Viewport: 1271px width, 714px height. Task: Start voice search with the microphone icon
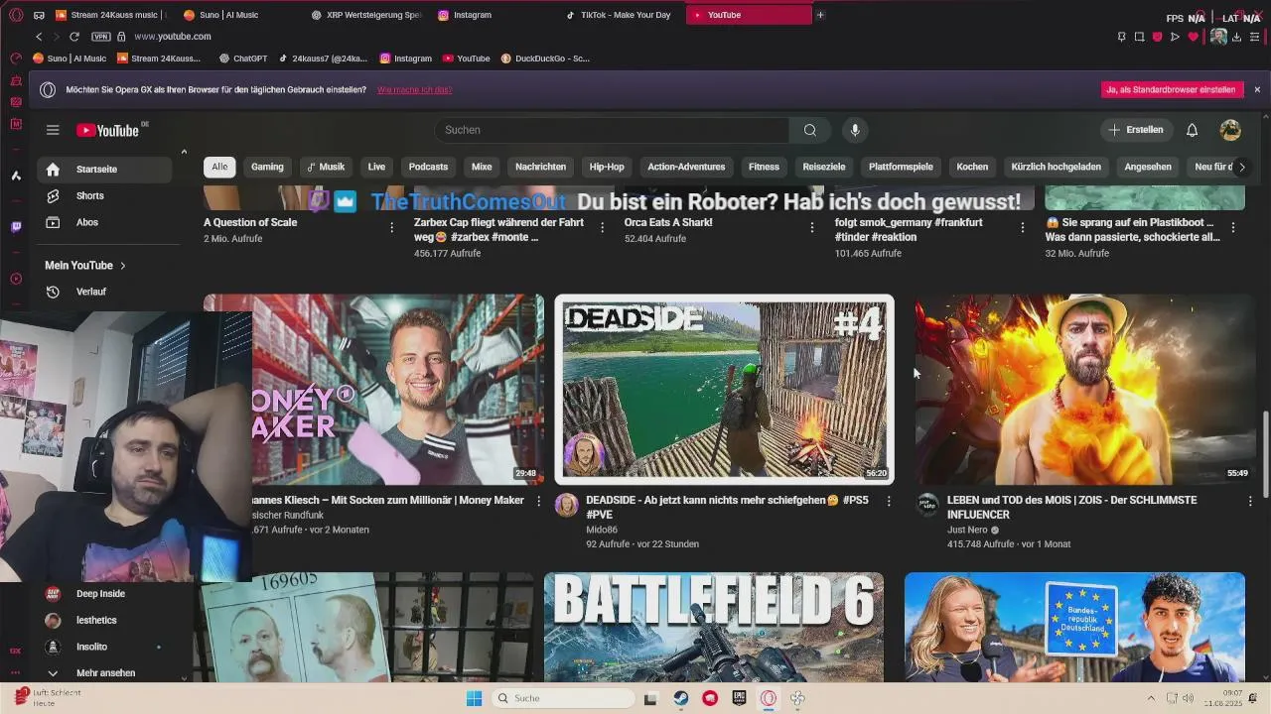855,130
